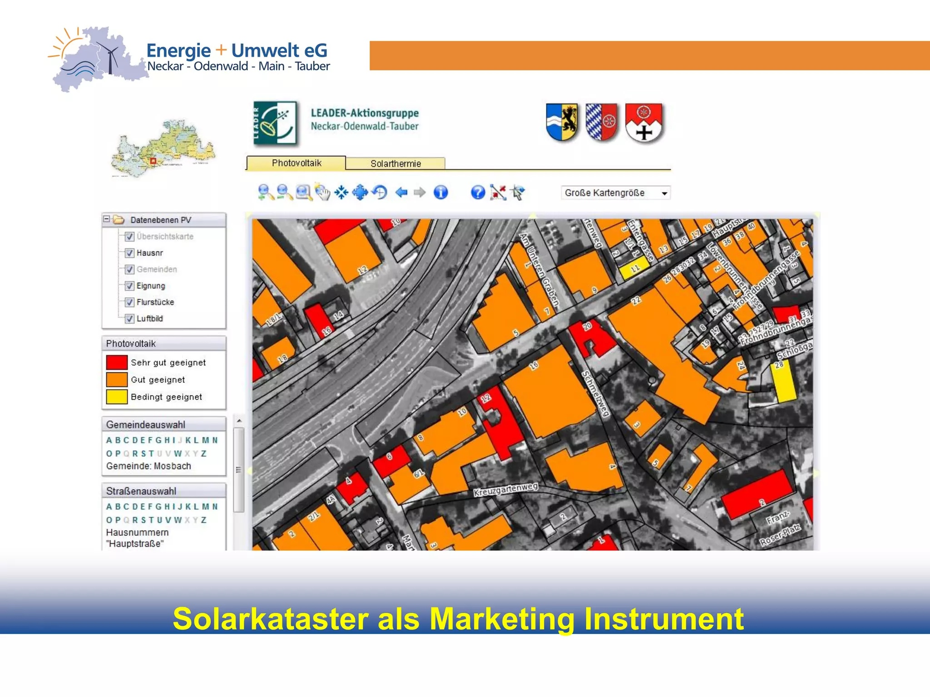Click the blue-yellow lion coat of arms
Viewport: 930px width, 697px height.
562,122
